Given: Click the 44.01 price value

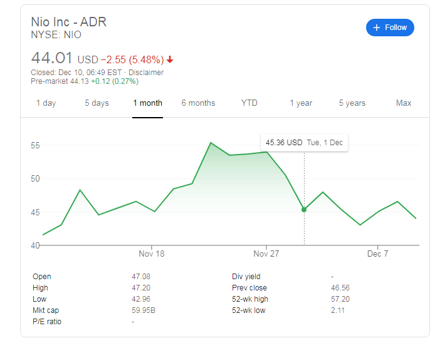Looking at the screenshot, I should (52, 58).
